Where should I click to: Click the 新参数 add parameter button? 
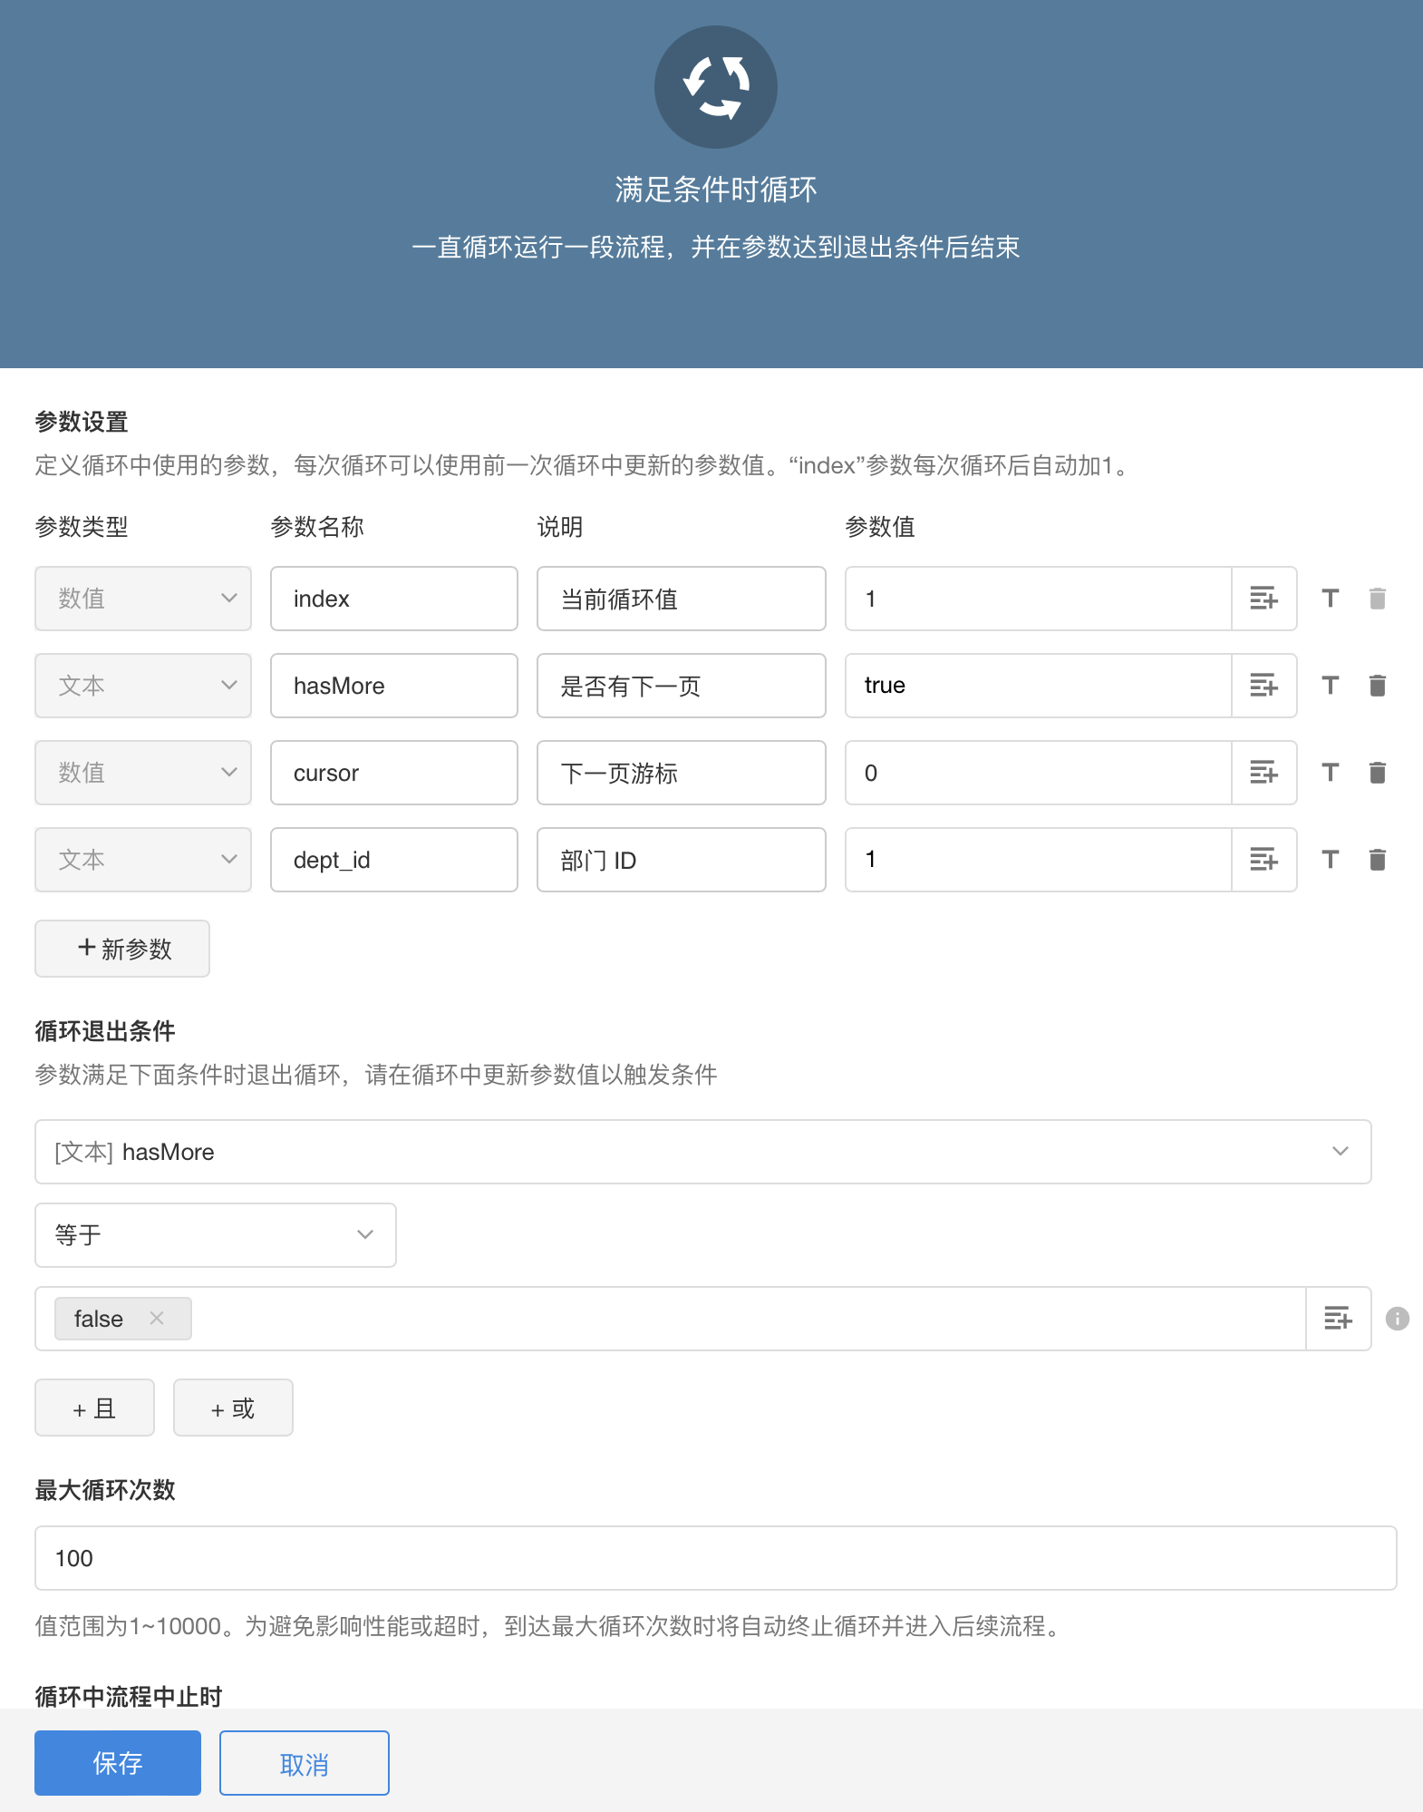pyautogui.click(x=122, y=949)
